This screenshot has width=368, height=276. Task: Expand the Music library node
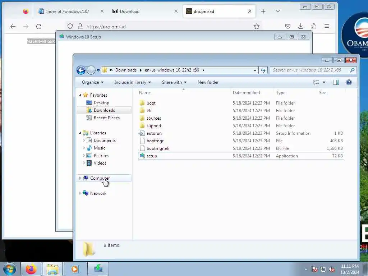pos(84,148)
